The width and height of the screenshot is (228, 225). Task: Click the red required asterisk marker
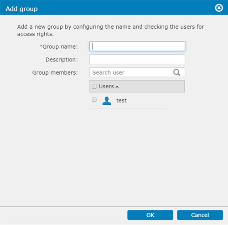pos(41,46)
